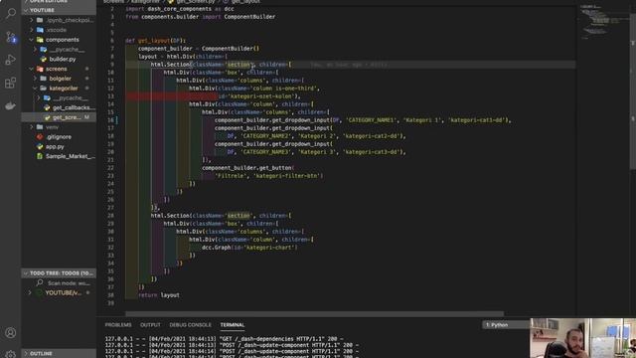Viewport: 636px width, 358px height.
Task: Expand the venv folder
Action: [x=32, y=127]
